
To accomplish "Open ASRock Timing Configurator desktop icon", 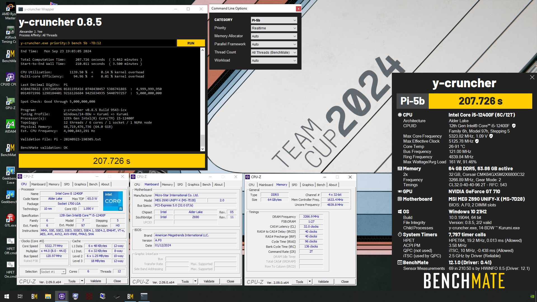I will (10, 35).
